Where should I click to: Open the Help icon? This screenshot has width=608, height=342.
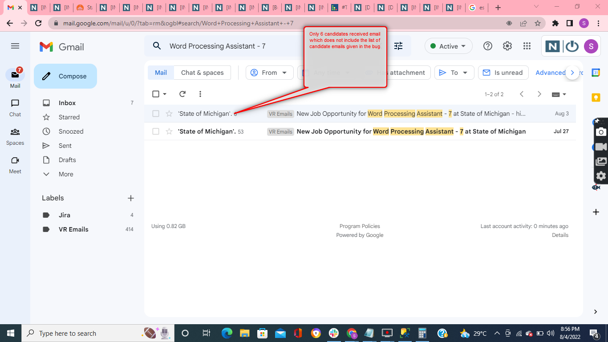pos(487,46)
